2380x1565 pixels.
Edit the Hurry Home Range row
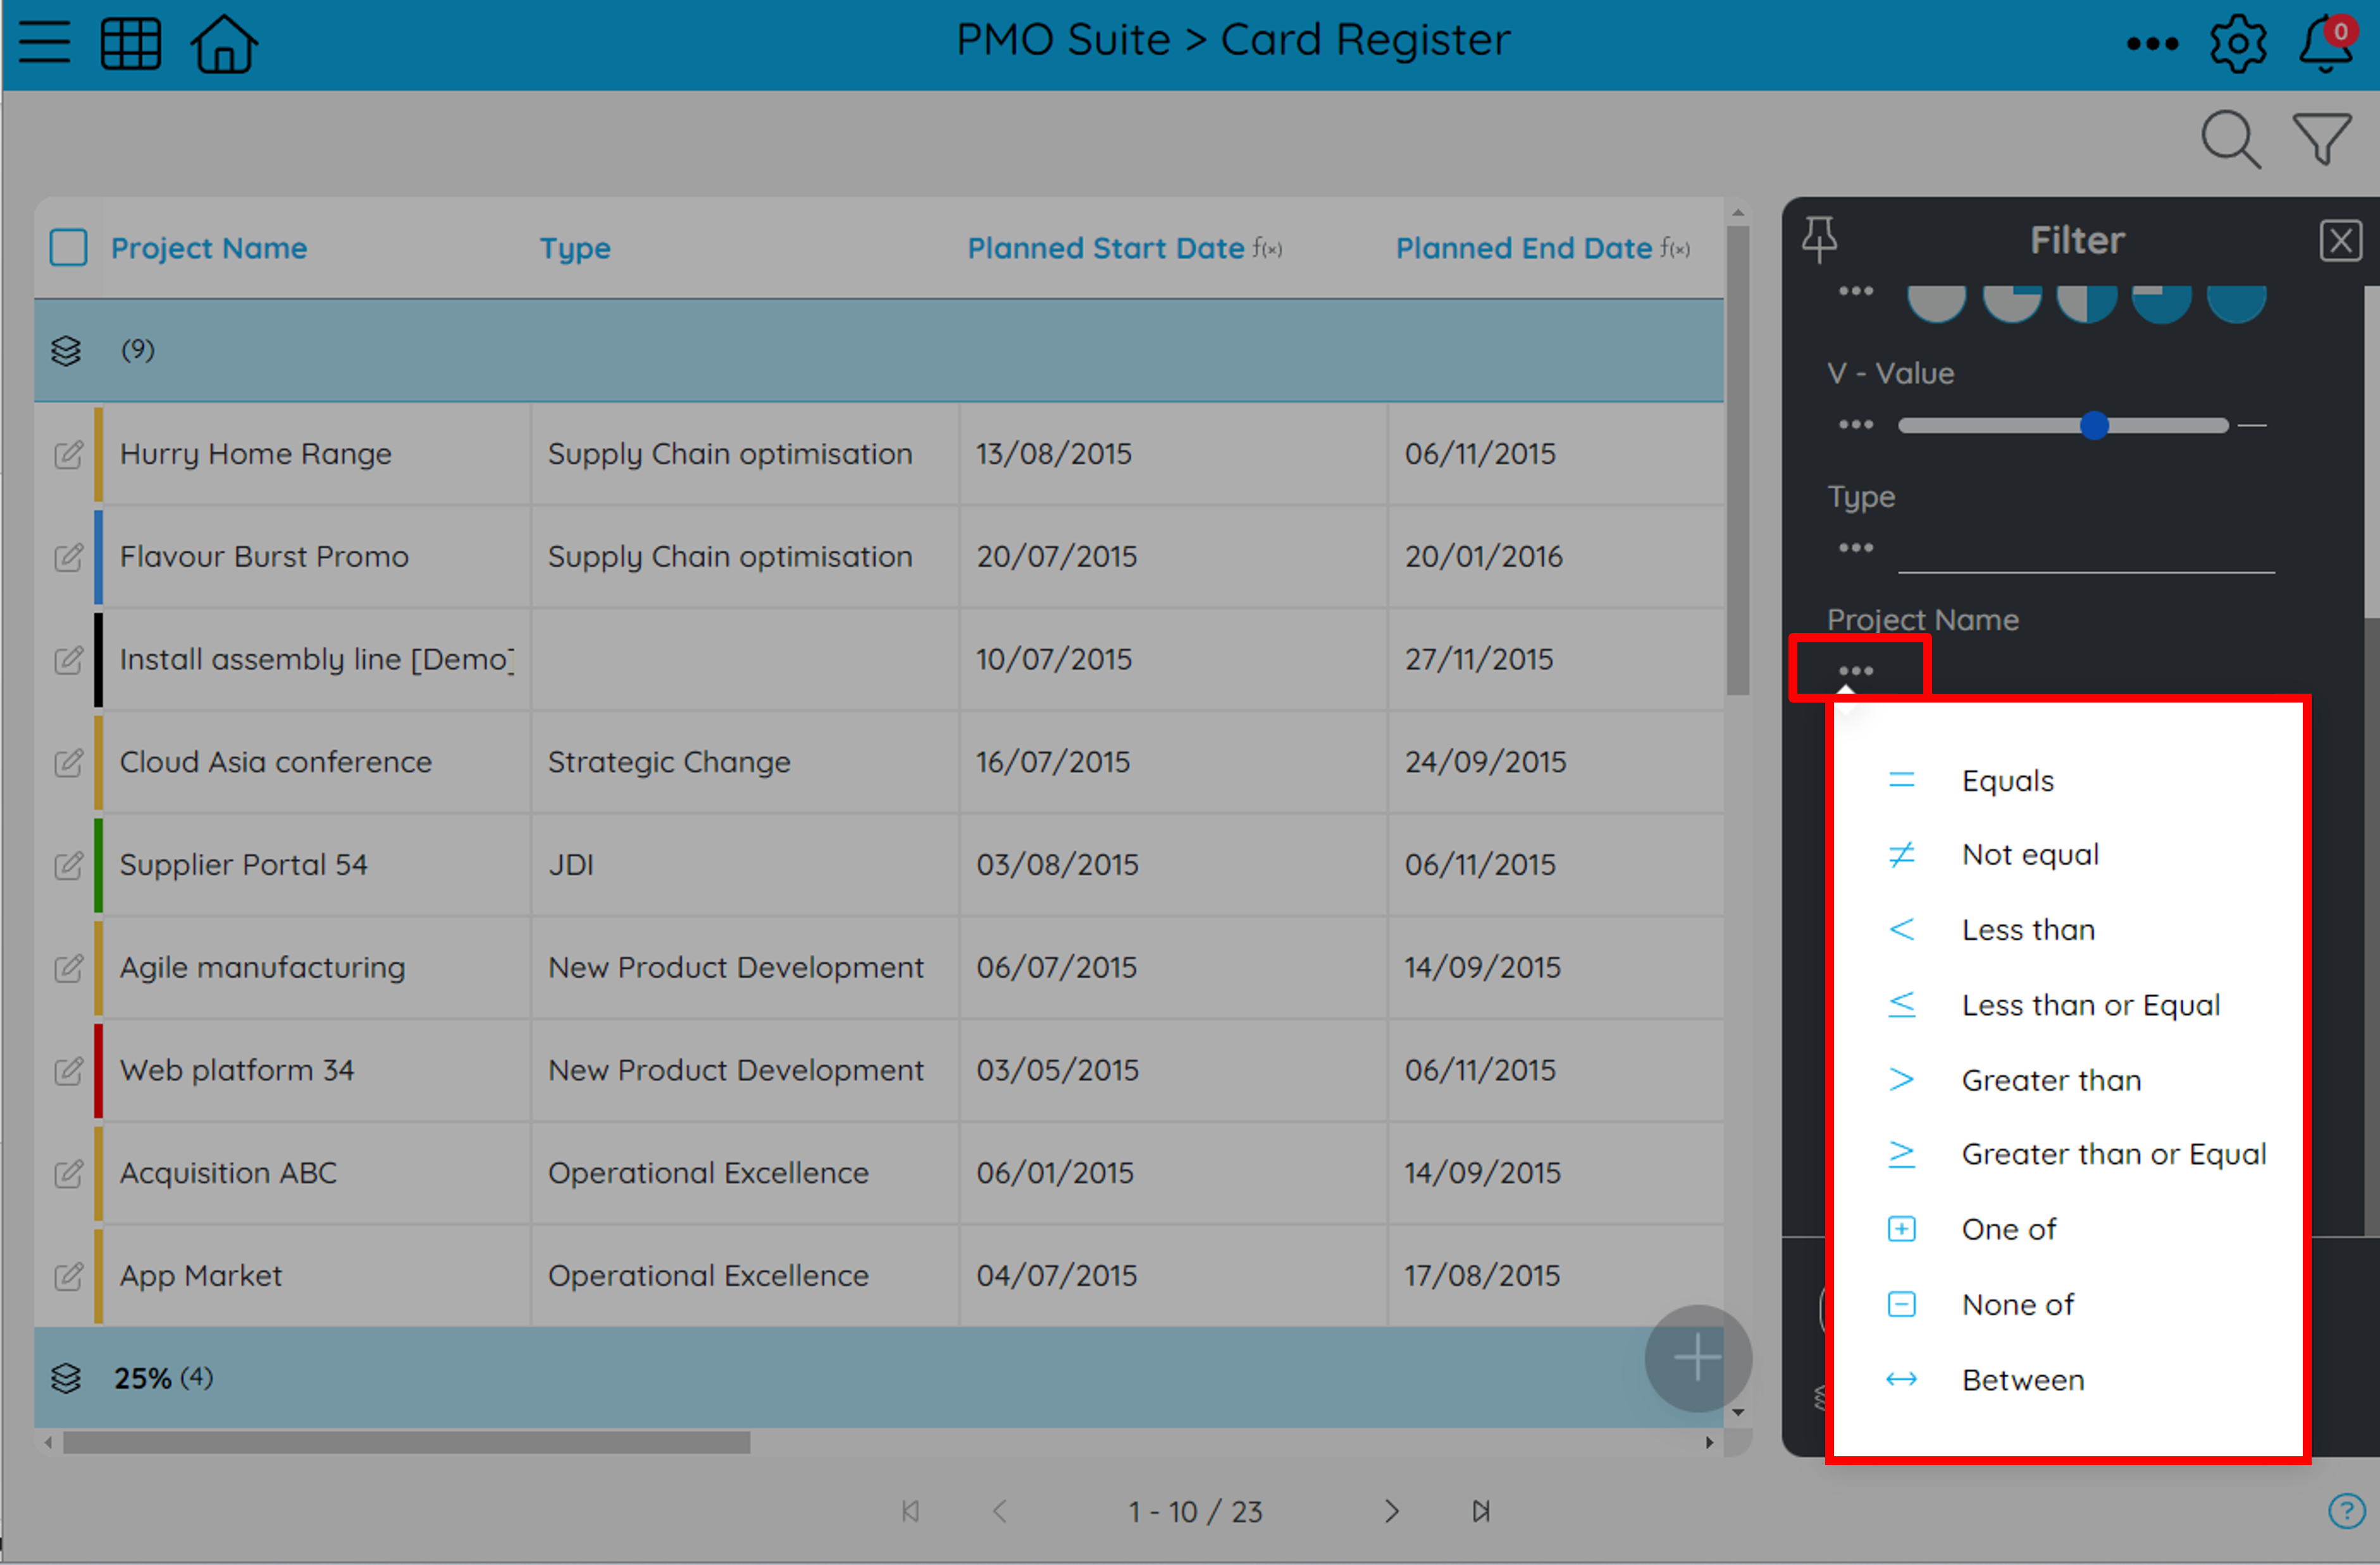[68, 454]
